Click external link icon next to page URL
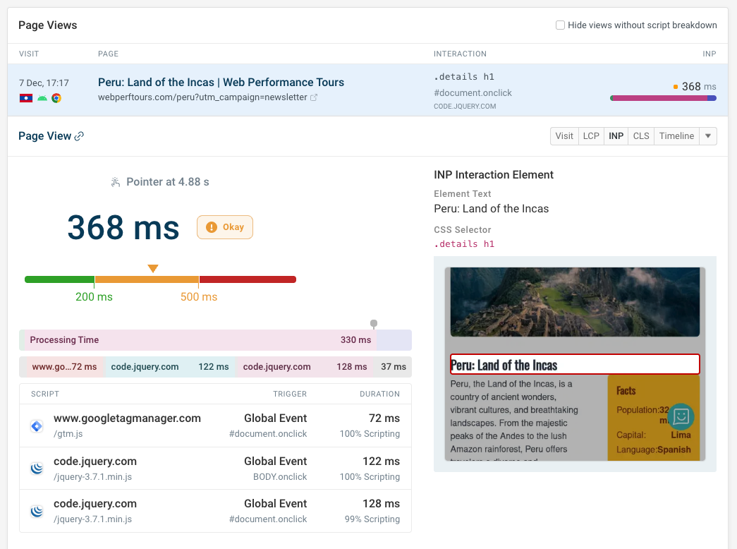The image size is (737, 549). (x=315, y=97)
